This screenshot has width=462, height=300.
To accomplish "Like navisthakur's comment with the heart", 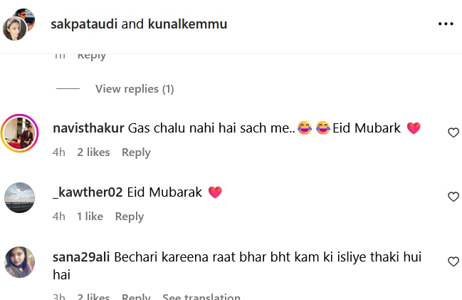I will click(453, 133).
